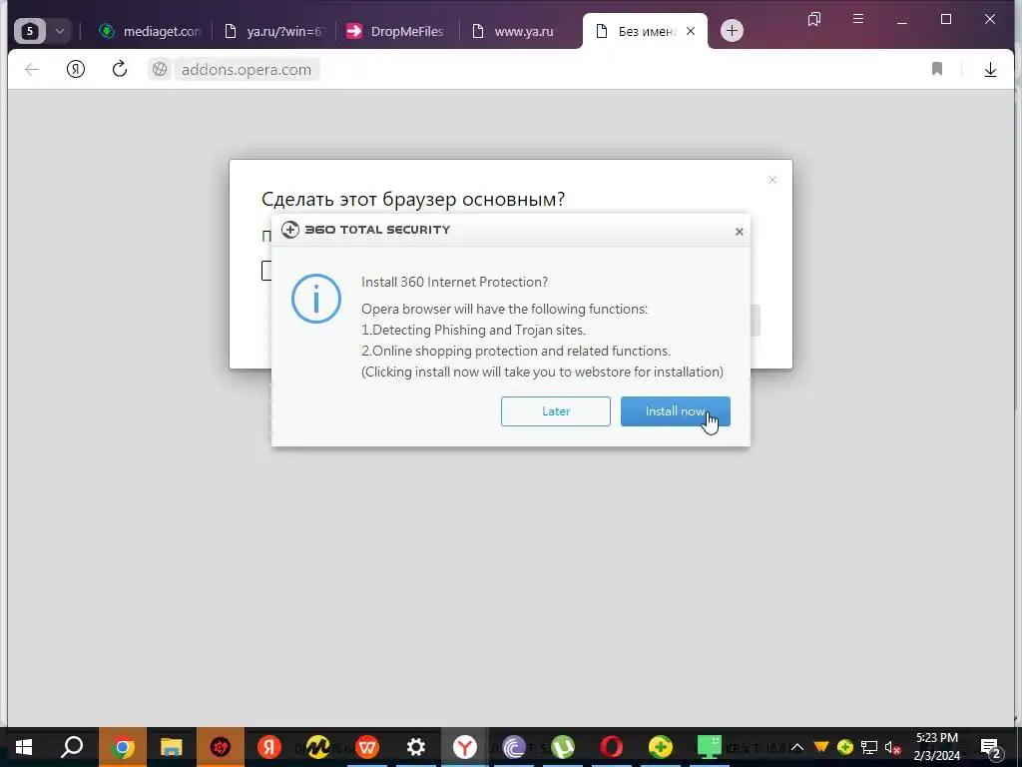The width and height of the screenshot is (1022, 767).
Task: Click the muted volume tray icon
Action: 892,748
